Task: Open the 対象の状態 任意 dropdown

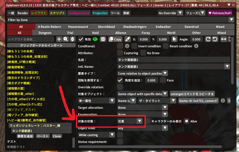Action: coord(130,121)
